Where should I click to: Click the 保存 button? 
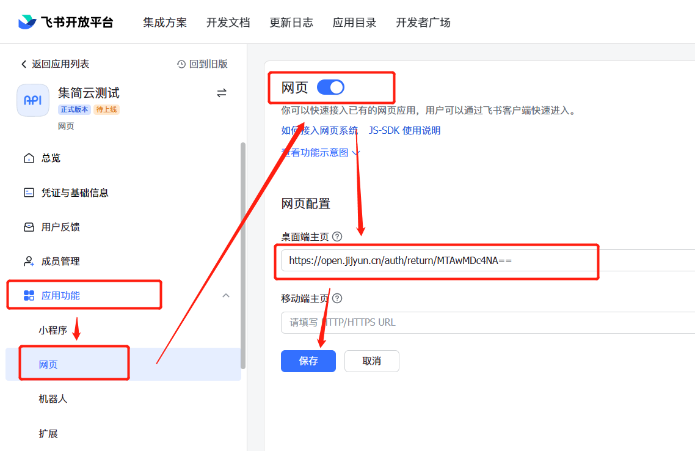coord(308,361)
